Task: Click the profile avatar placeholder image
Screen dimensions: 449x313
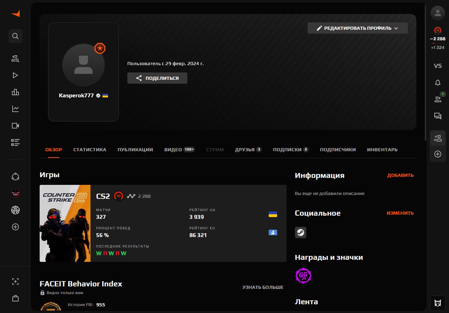Action: [x=83, y=64]
